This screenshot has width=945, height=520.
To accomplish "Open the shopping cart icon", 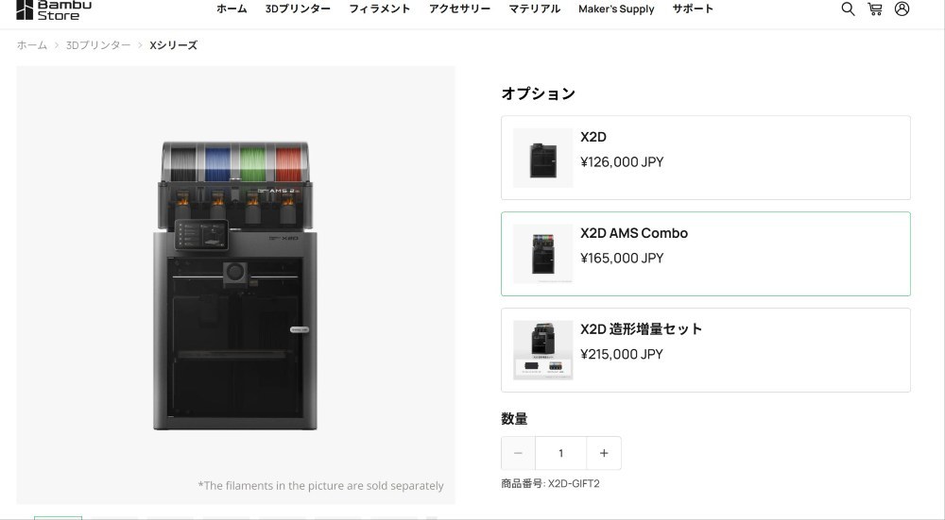I will click(875, 9).
